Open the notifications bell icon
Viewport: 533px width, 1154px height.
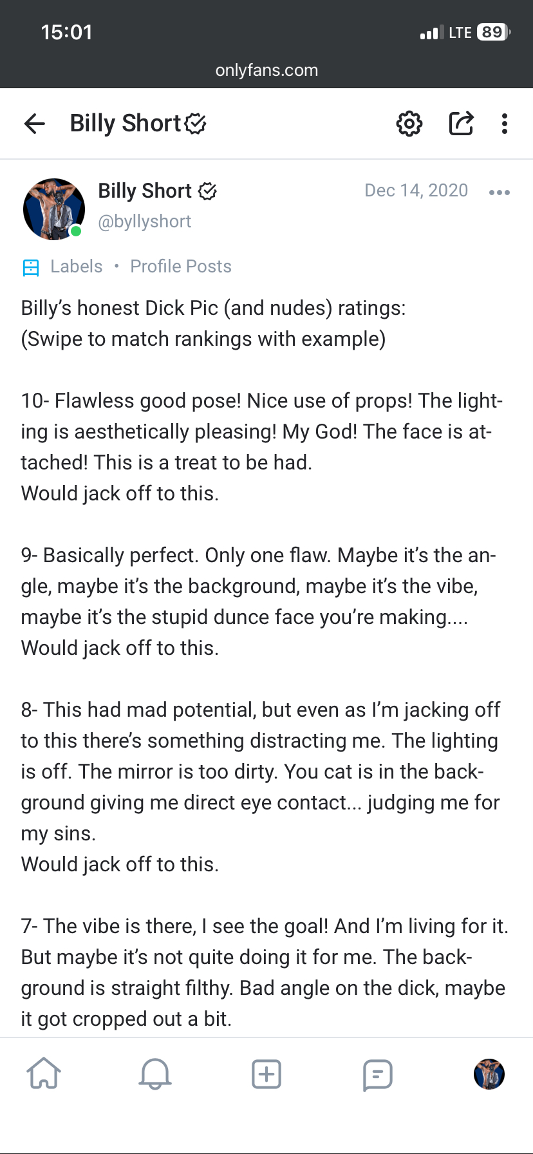(x=155, y=1074)
